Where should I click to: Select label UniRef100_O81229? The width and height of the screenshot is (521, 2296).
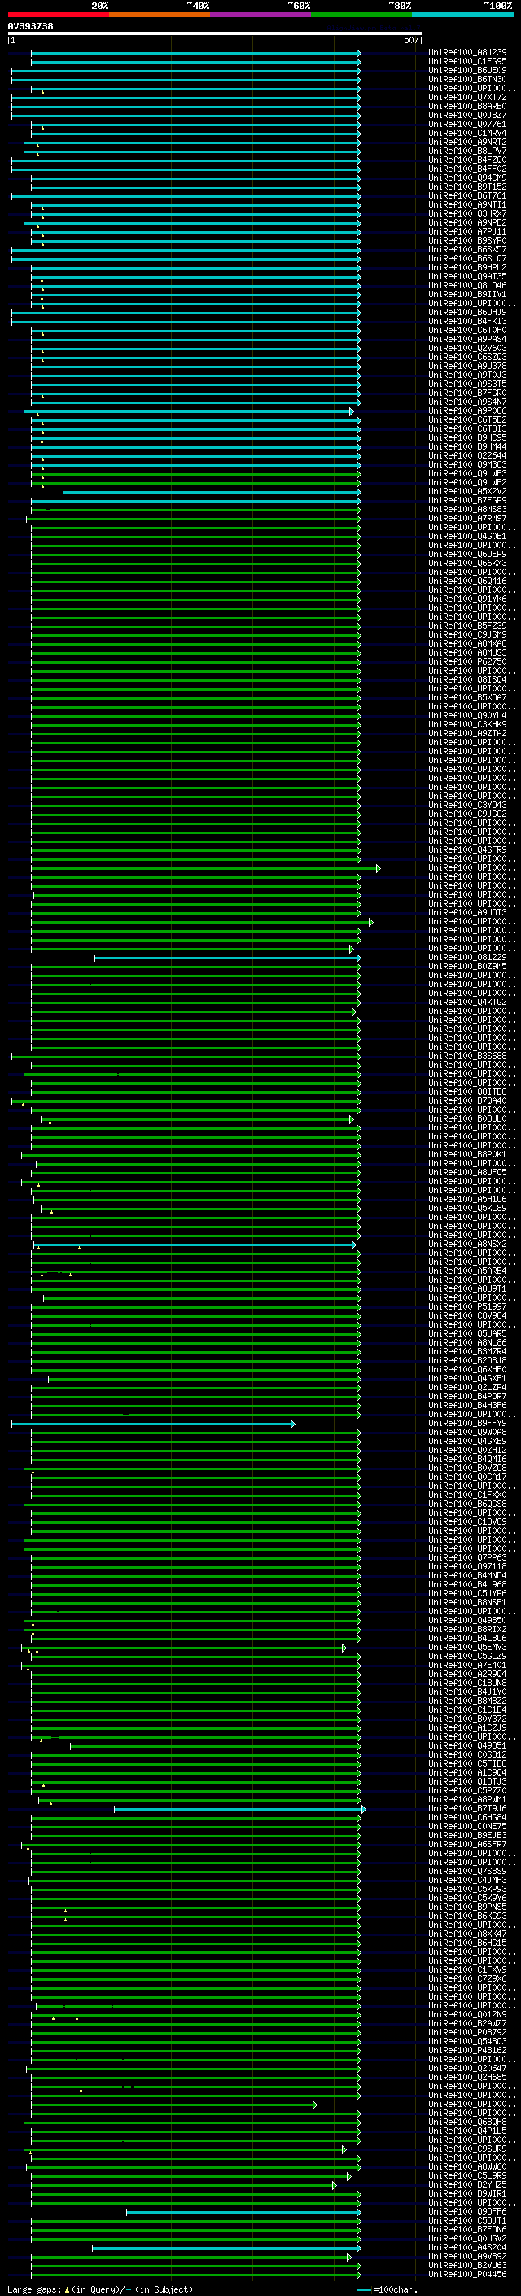[x=467, y=957]
